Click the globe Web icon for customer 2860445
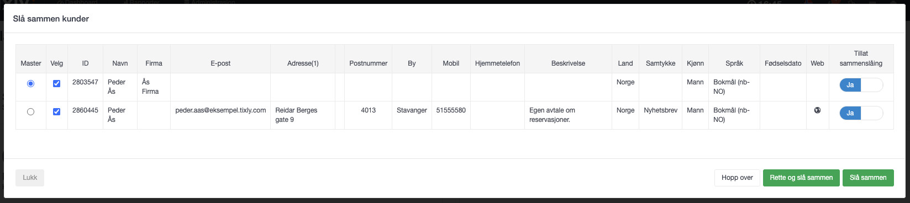910x203 pixels. click(x=817, y=110)
